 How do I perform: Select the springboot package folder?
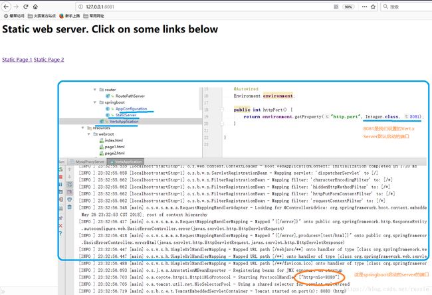pyautogui.click(x=112, y=102)
